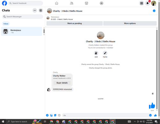The image size is (160, 124).
Task: Open conversation information blue info icon
Action: pyautogui.click(x=154, y=11)
